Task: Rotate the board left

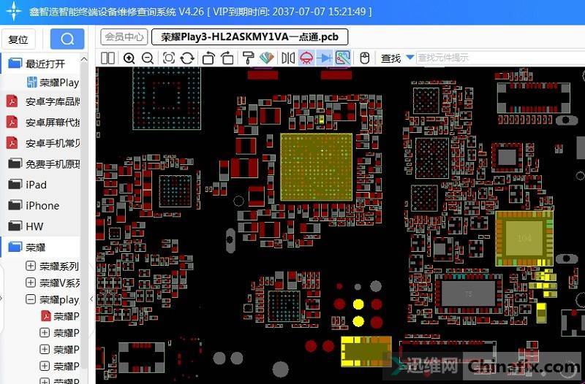Action: 208,58
